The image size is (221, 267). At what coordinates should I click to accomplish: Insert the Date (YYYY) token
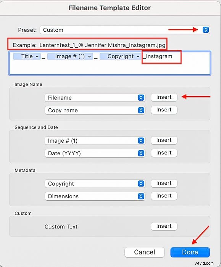pyautogui.click(x=164, y=153)
